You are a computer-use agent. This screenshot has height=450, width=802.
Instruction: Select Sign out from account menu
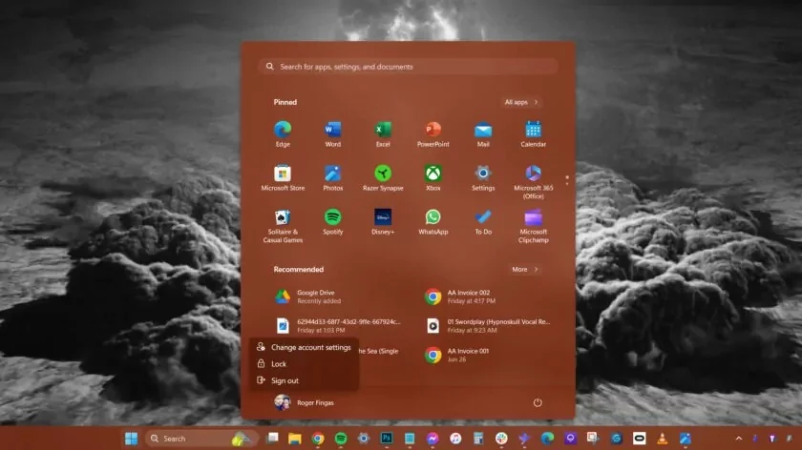click(305, 380)
